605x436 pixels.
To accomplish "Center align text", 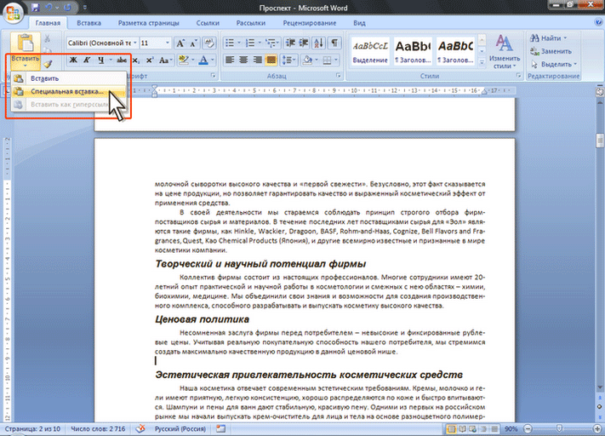I will [x=243, y=60].
